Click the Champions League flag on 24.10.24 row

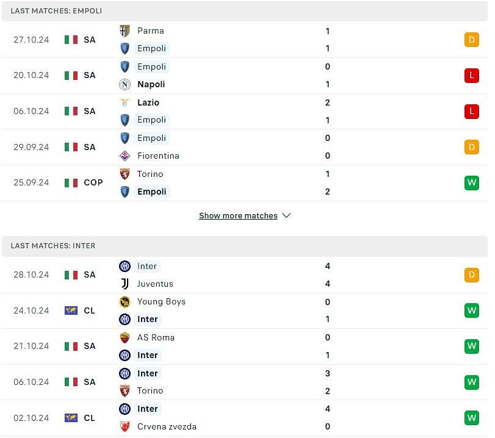pyautogui.click(x=71, y=311)
